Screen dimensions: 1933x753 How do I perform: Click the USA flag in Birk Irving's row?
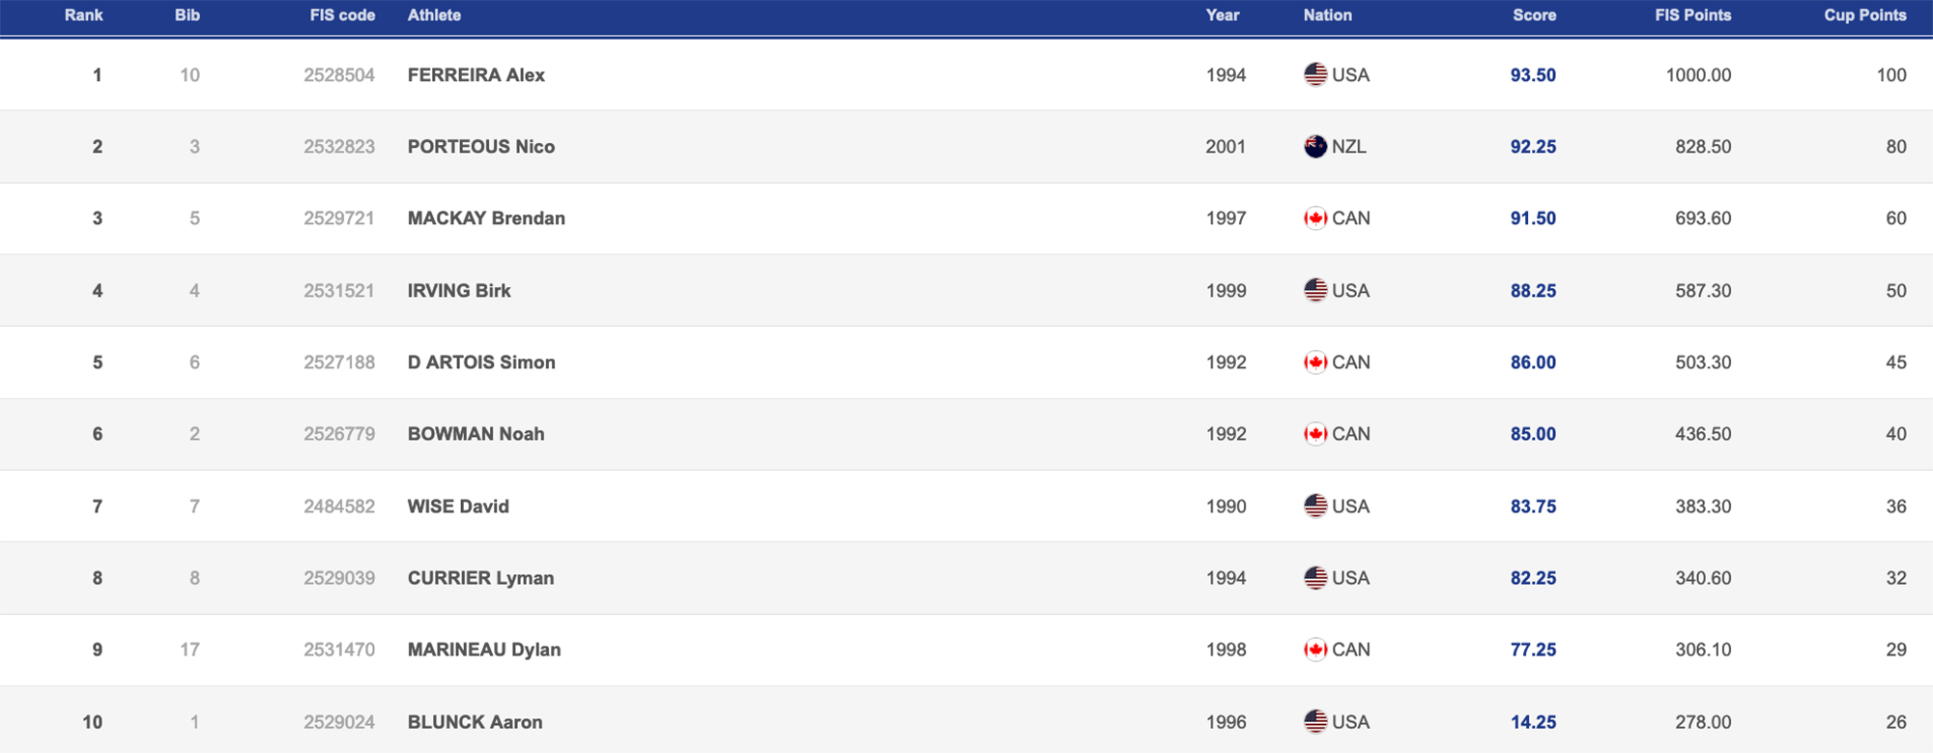pos(1315,290)
